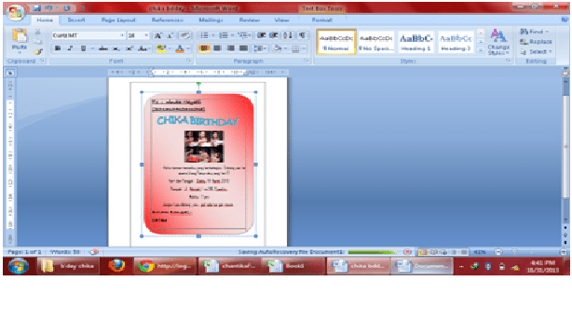The image size is (572, 335).
Task: Click the zoom out minus button
Action: click(498, 252)
